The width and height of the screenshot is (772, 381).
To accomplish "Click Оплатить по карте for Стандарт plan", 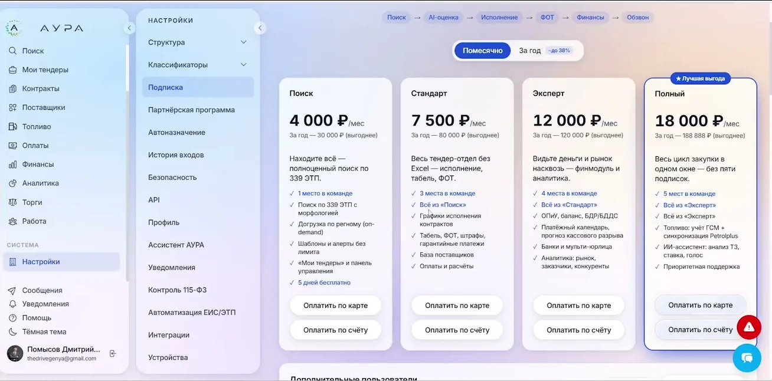I will pyautogui.click(x=457, y=306).
